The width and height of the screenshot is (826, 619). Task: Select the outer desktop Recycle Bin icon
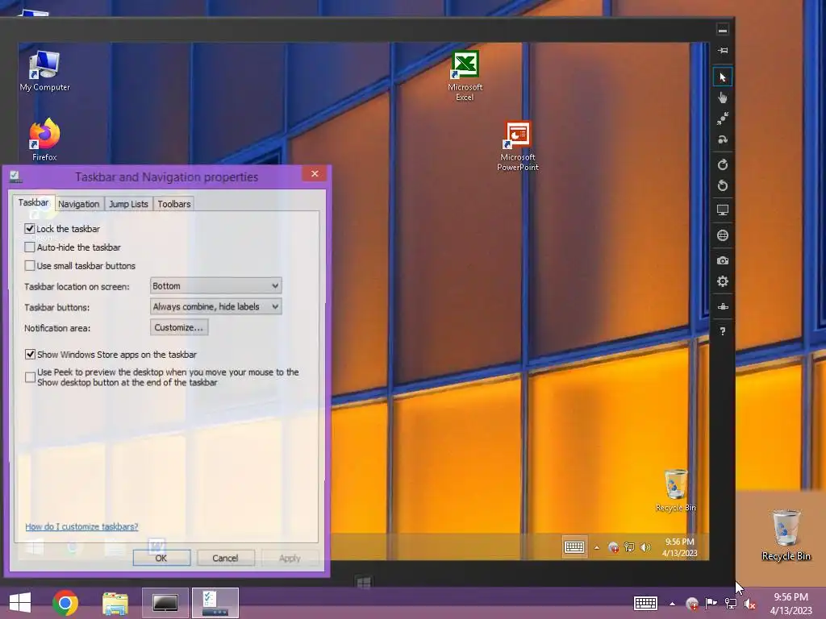coord(786,535)
